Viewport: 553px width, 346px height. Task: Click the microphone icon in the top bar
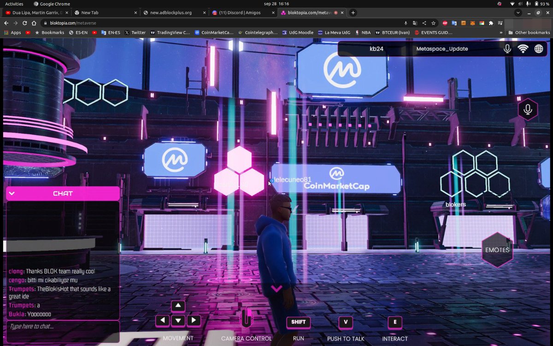507,48
